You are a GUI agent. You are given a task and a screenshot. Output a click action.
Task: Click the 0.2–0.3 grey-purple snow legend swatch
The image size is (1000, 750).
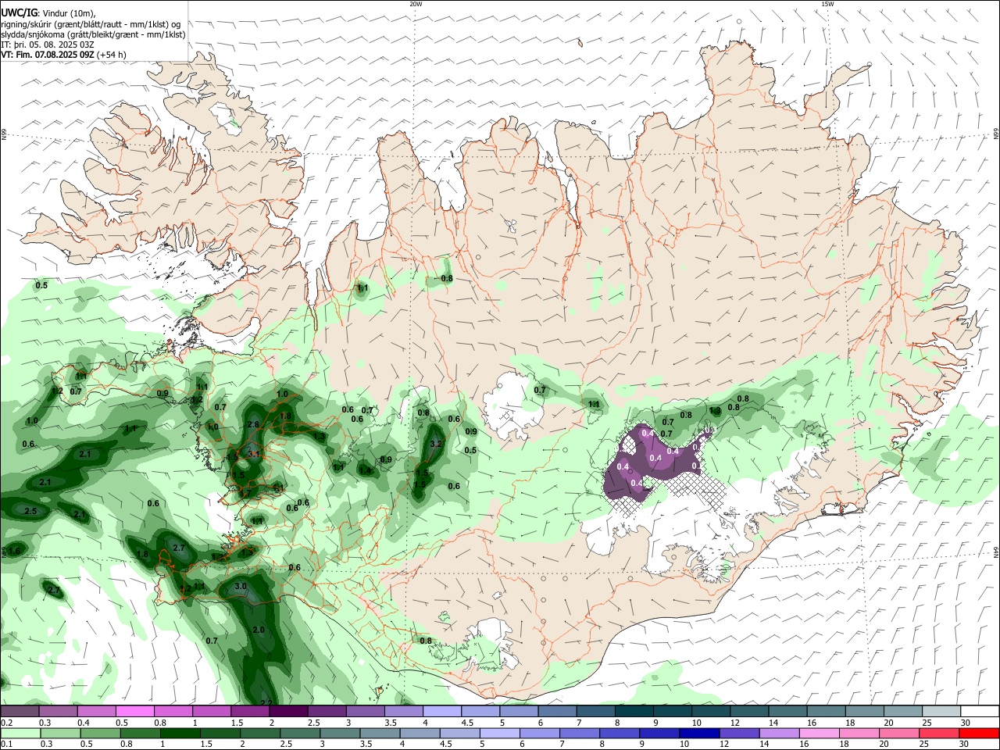[20, 712]
